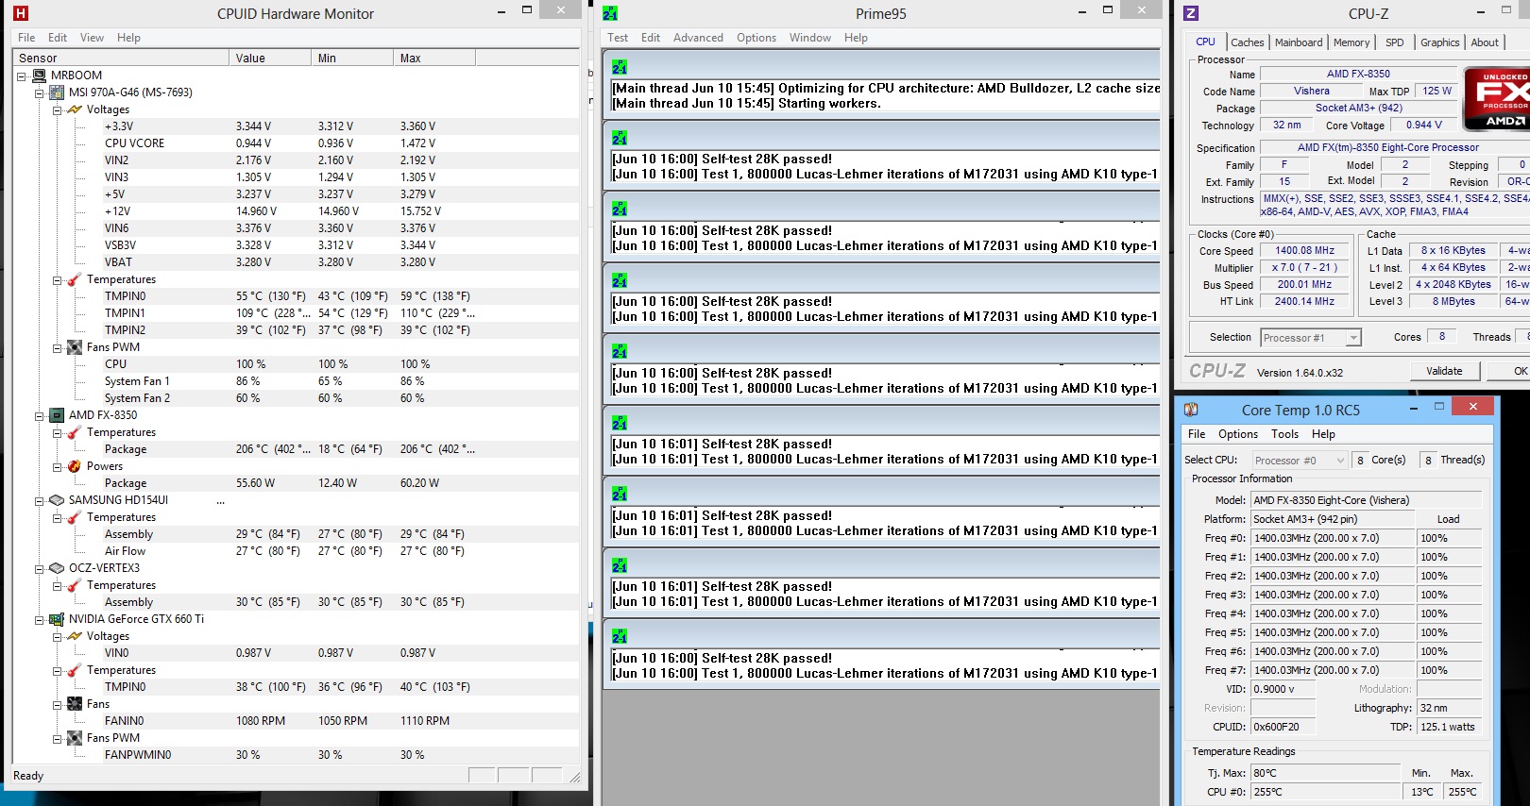Click the CPU-Z purple Z title icon

click(x=1191, y=13)
